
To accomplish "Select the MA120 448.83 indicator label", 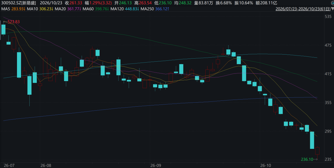I will 125,9.
